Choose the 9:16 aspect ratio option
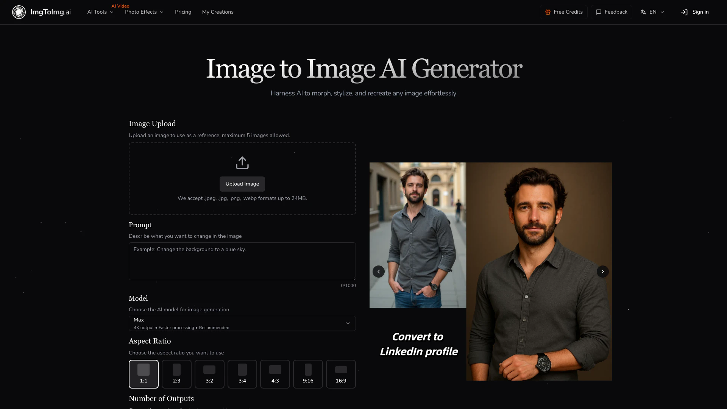The width and height of the screenshot is (727, 409). point(308,374)
